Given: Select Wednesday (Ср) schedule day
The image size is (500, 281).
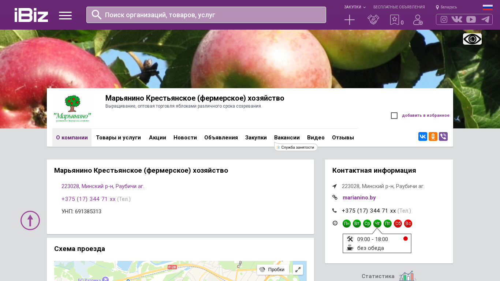Looking at the screenshot, I should coord(367,224).
